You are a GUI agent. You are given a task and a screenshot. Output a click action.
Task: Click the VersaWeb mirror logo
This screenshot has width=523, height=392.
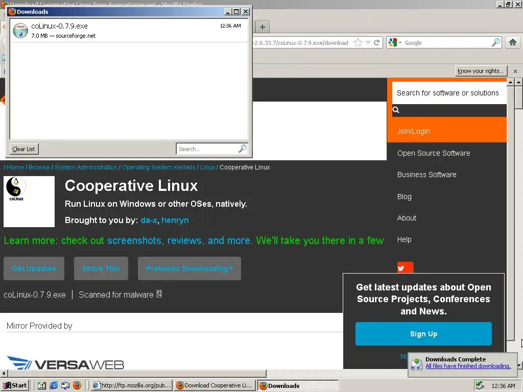pos(66,363)
